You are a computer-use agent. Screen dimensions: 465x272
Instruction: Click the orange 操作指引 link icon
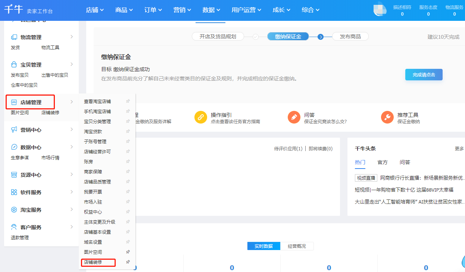(x=201, y=117)
